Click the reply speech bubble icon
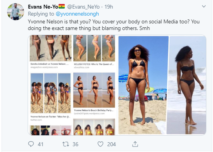Image resolution: width=213 pixels, height=152 pixels. tap(31, 144)
